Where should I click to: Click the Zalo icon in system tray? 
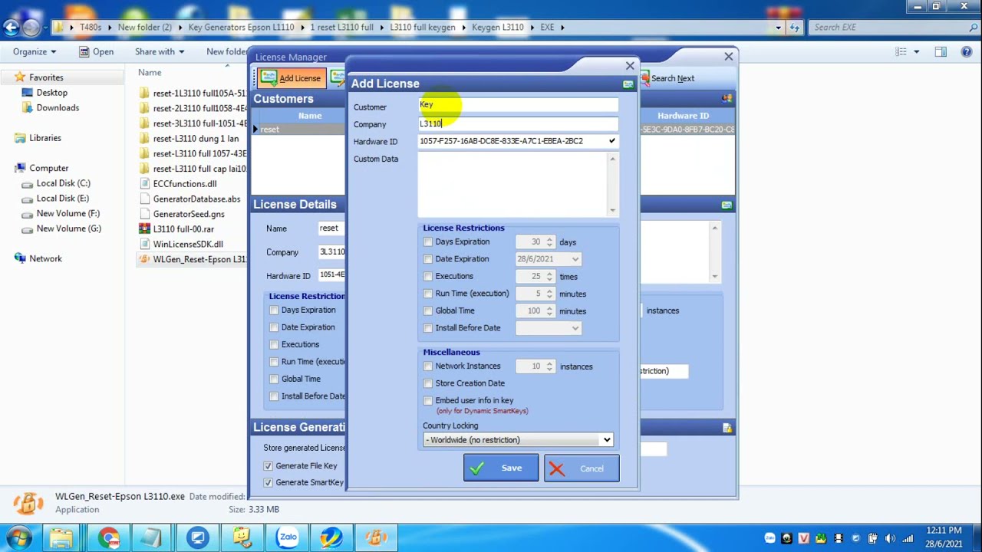(x=769, y=537)
